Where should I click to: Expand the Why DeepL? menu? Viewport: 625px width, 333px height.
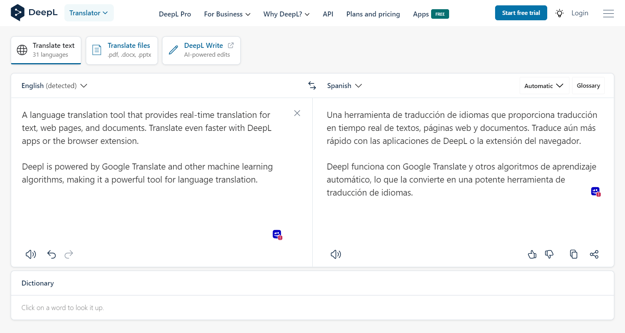(286, 14)
